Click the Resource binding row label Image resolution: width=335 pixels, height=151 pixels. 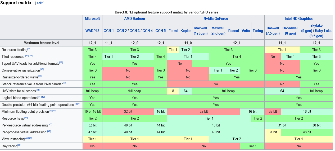coord(15,50)
